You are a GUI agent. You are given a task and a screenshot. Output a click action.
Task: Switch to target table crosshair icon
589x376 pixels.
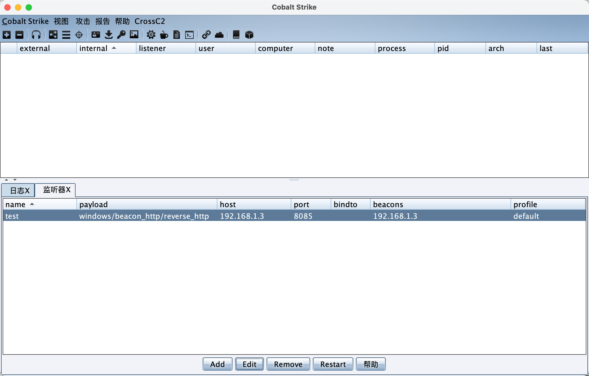point(79,35)
